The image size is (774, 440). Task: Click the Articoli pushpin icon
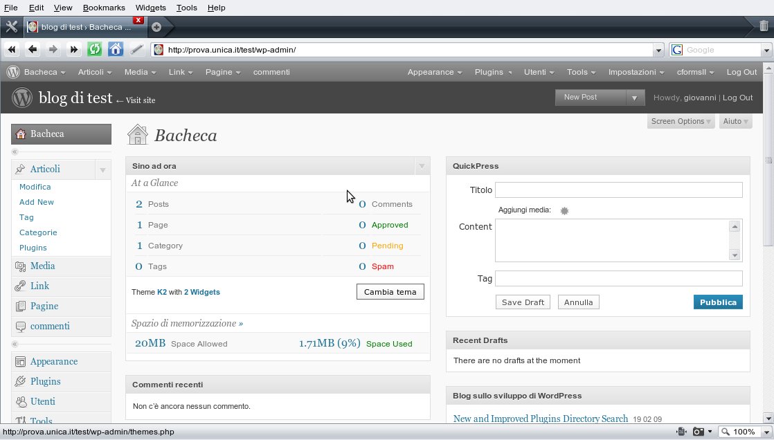point(20,169)
